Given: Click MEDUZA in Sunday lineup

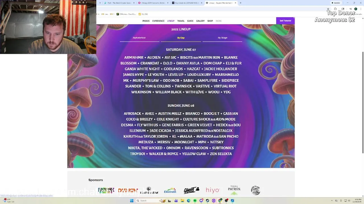Looking at the screenshot, I should click(x=146, y=142).
